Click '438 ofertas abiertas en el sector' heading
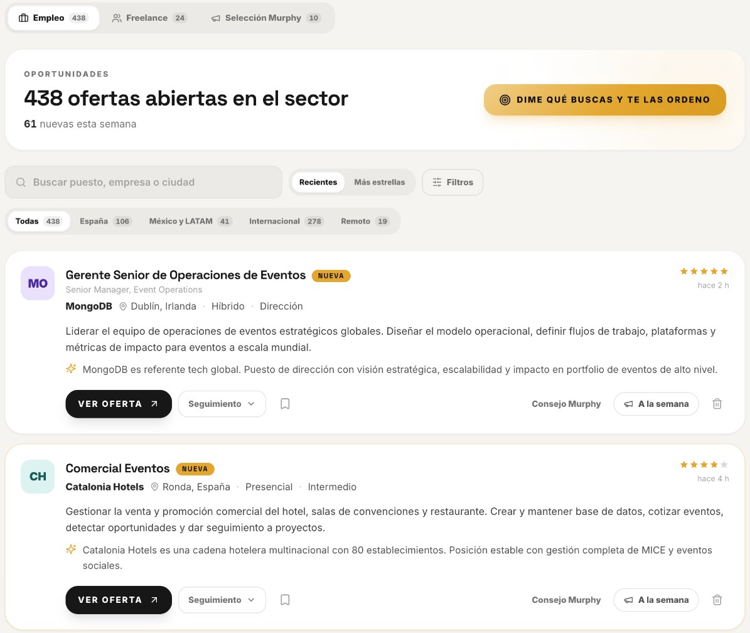Viewport: 750px width, 633px height. [186, 99]
